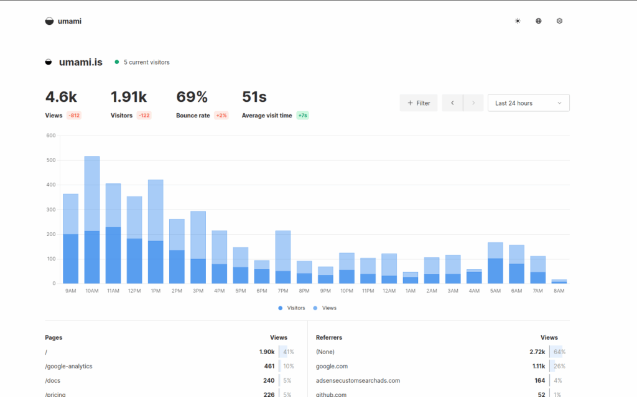Click the green current visitors status dot
The width and height of the screenshot is (637, 397).
[x=116, y=62]
